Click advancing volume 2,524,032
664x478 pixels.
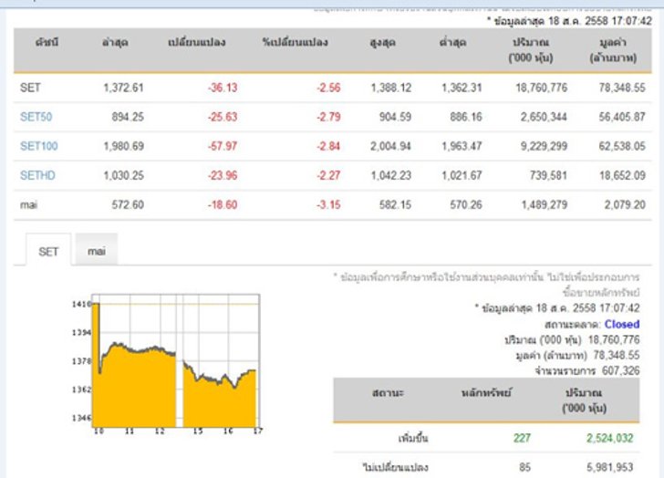click(x=610, y=438)
